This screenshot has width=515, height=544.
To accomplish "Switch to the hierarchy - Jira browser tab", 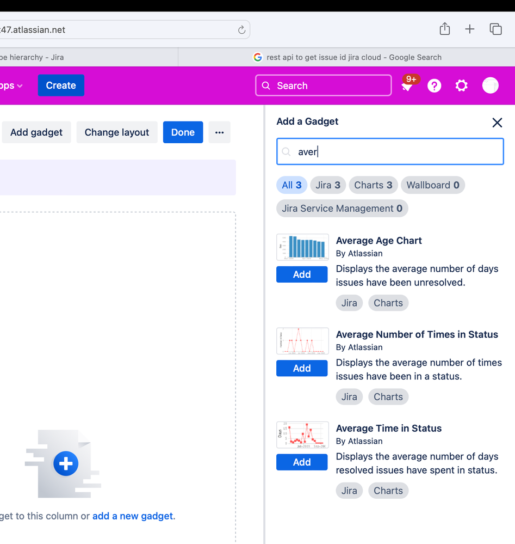I will [x=89, y=57].
